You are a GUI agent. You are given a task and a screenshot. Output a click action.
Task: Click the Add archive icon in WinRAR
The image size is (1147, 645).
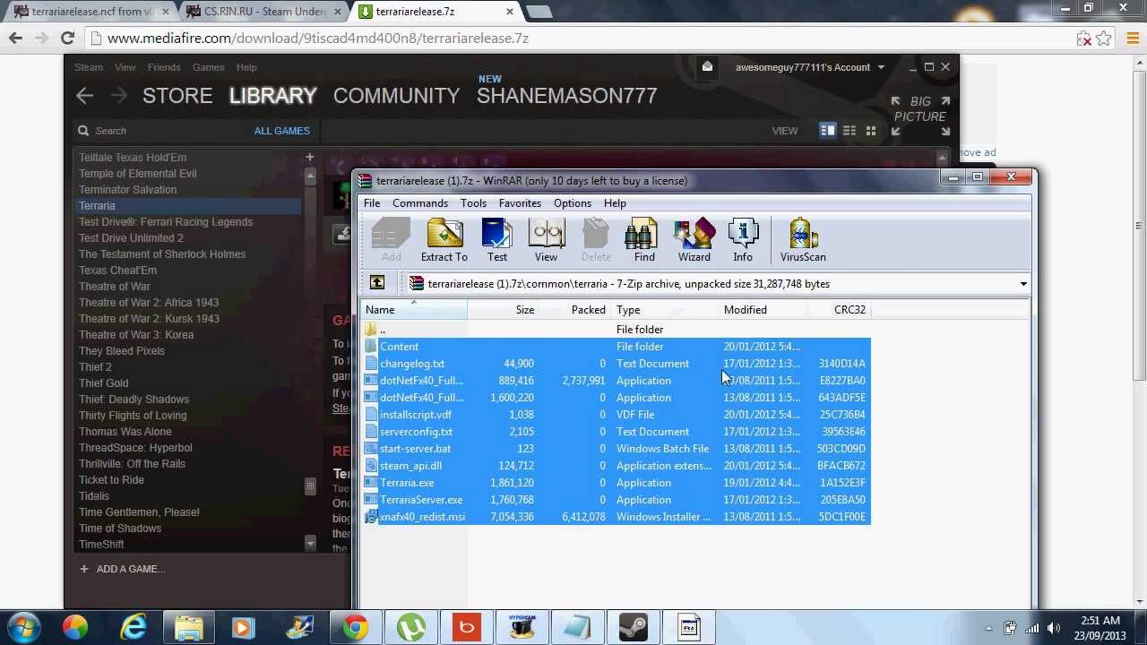click(391, 240)
